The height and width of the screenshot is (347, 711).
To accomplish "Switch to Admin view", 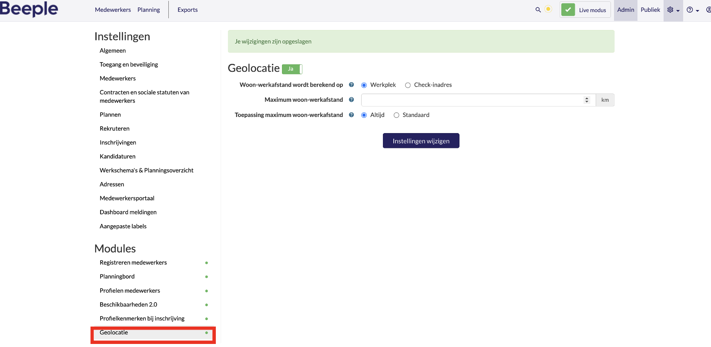I will 626,10.
